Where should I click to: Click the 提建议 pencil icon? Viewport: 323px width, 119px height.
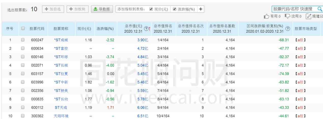308,16
